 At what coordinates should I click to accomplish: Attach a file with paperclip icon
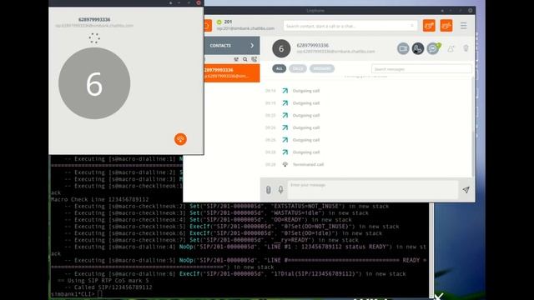click(269, 189)
